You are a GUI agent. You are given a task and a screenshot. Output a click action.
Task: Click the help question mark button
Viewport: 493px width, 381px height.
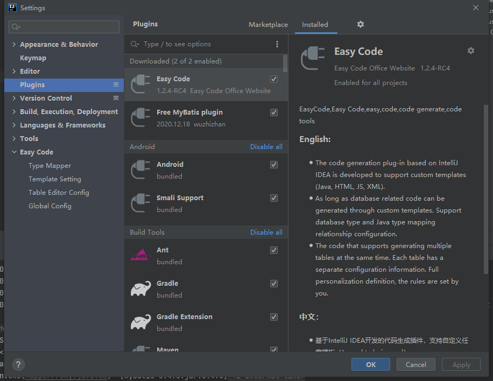[18, 365]
